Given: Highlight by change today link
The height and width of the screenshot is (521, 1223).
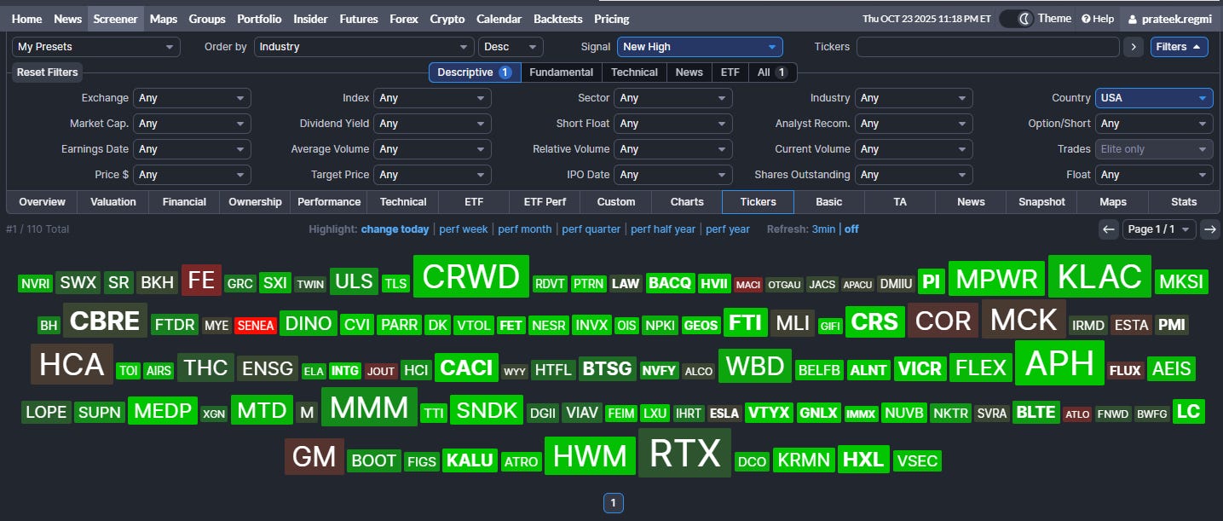Looking at the screenshot, I should point(395,229).
